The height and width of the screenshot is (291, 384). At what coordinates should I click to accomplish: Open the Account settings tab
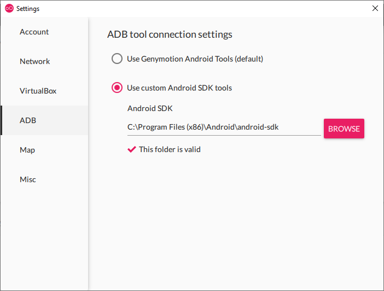[34, 32]
